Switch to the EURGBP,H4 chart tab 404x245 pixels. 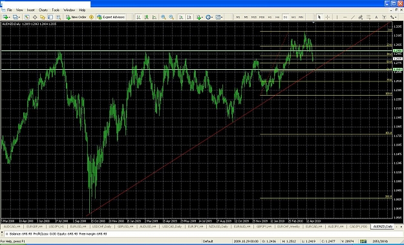(x=34, y=226)
